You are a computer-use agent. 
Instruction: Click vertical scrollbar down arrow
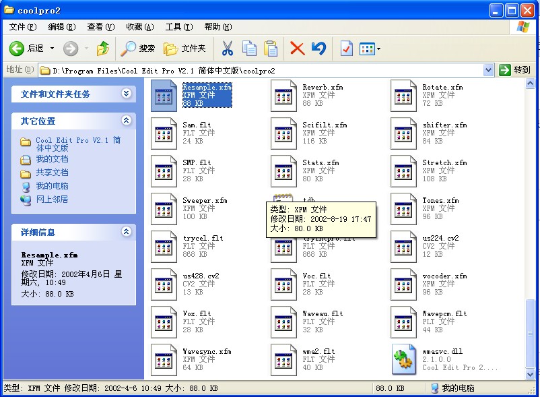click(530, 374)
